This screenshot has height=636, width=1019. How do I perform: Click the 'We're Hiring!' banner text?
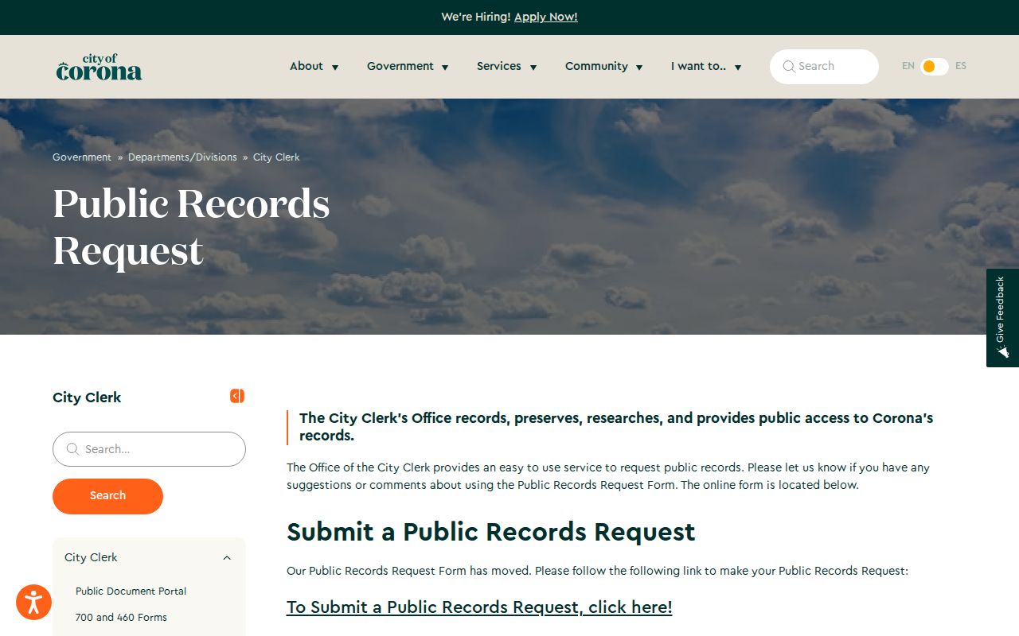tap(476, 17)
